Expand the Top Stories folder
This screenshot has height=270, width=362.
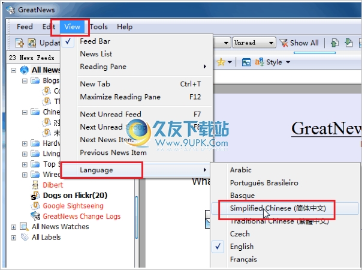pyautogui.click(x=25, y=164)
